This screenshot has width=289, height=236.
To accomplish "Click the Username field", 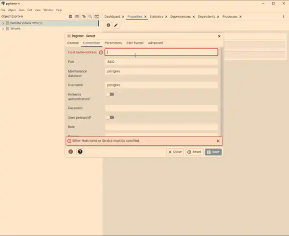I will click(x=161, y=85).
